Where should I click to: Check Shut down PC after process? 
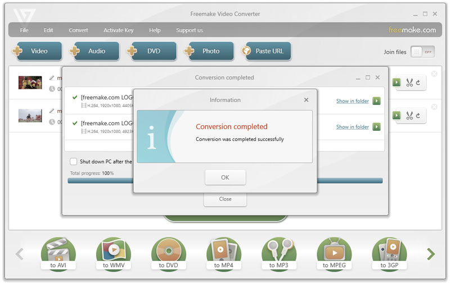point(74,162)
